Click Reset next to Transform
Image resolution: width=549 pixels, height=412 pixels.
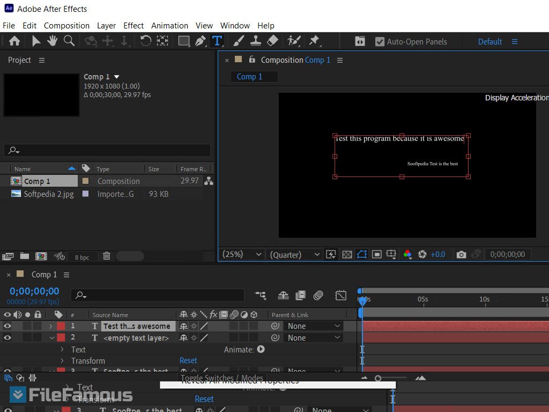(188, 360)
